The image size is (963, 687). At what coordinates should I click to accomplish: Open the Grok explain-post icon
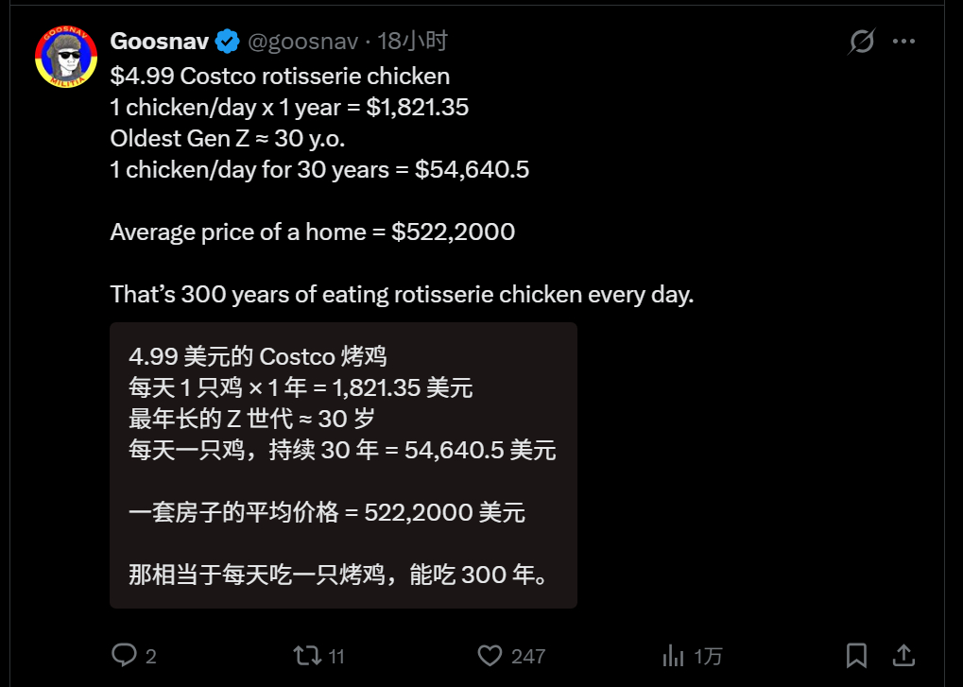tap(861, 42)
